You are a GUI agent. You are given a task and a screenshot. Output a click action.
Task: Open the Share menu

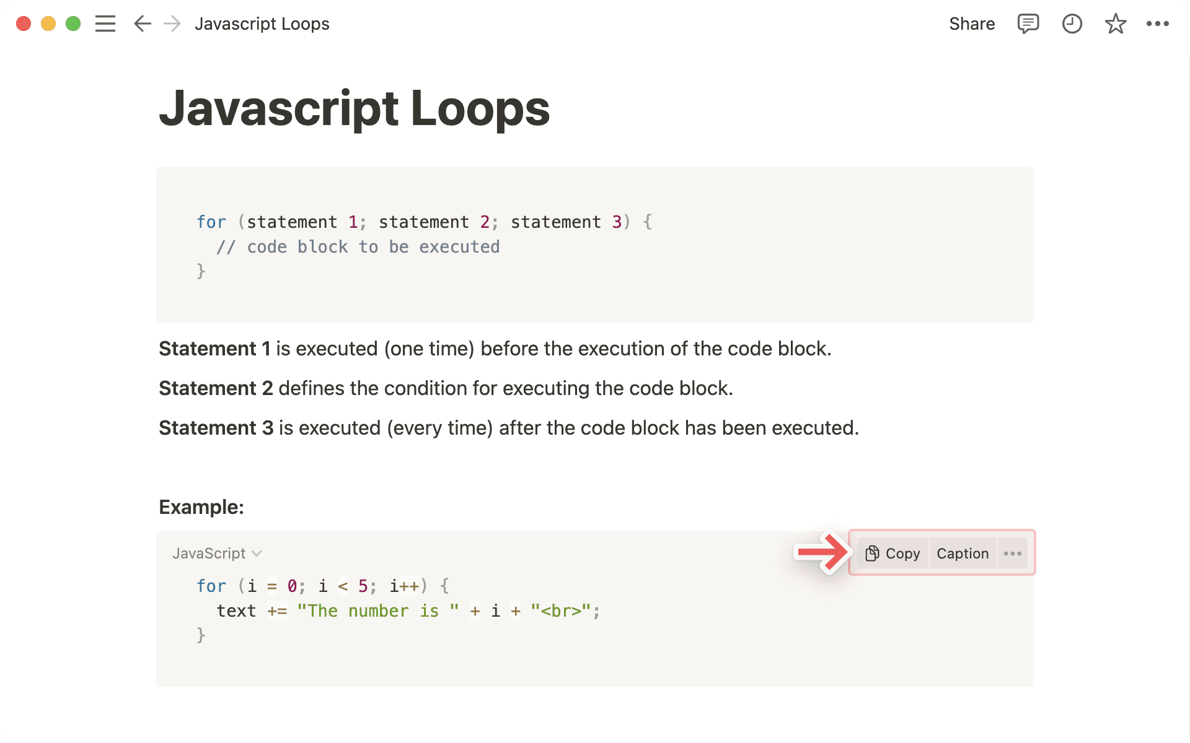coord(972,24)
